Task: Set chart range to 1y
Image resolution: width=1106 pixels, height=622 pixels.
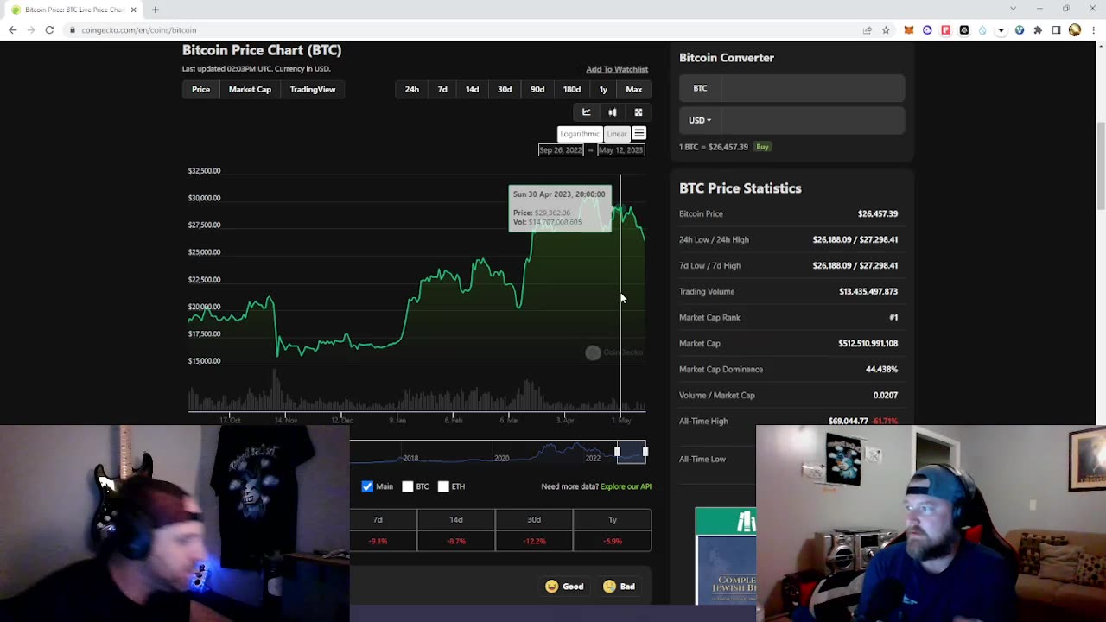Action: pyautogui.click(x=603, y=89)
